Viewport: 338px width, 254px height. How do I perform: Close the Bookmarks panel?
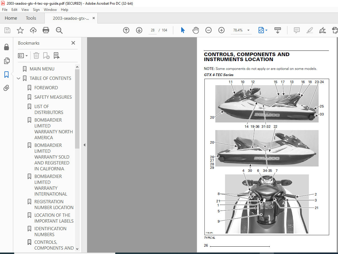point(73,43)
